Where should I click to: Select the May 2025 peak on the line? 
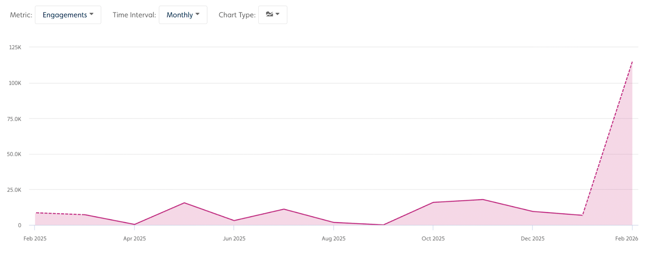point(184,203)
